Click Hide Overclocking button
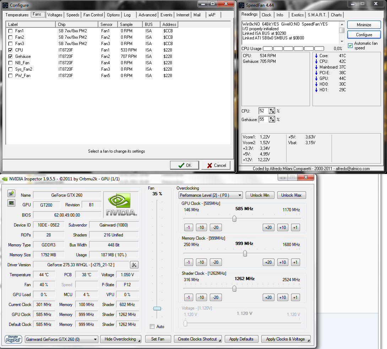 pyautogui.click(x=120, y=339)
